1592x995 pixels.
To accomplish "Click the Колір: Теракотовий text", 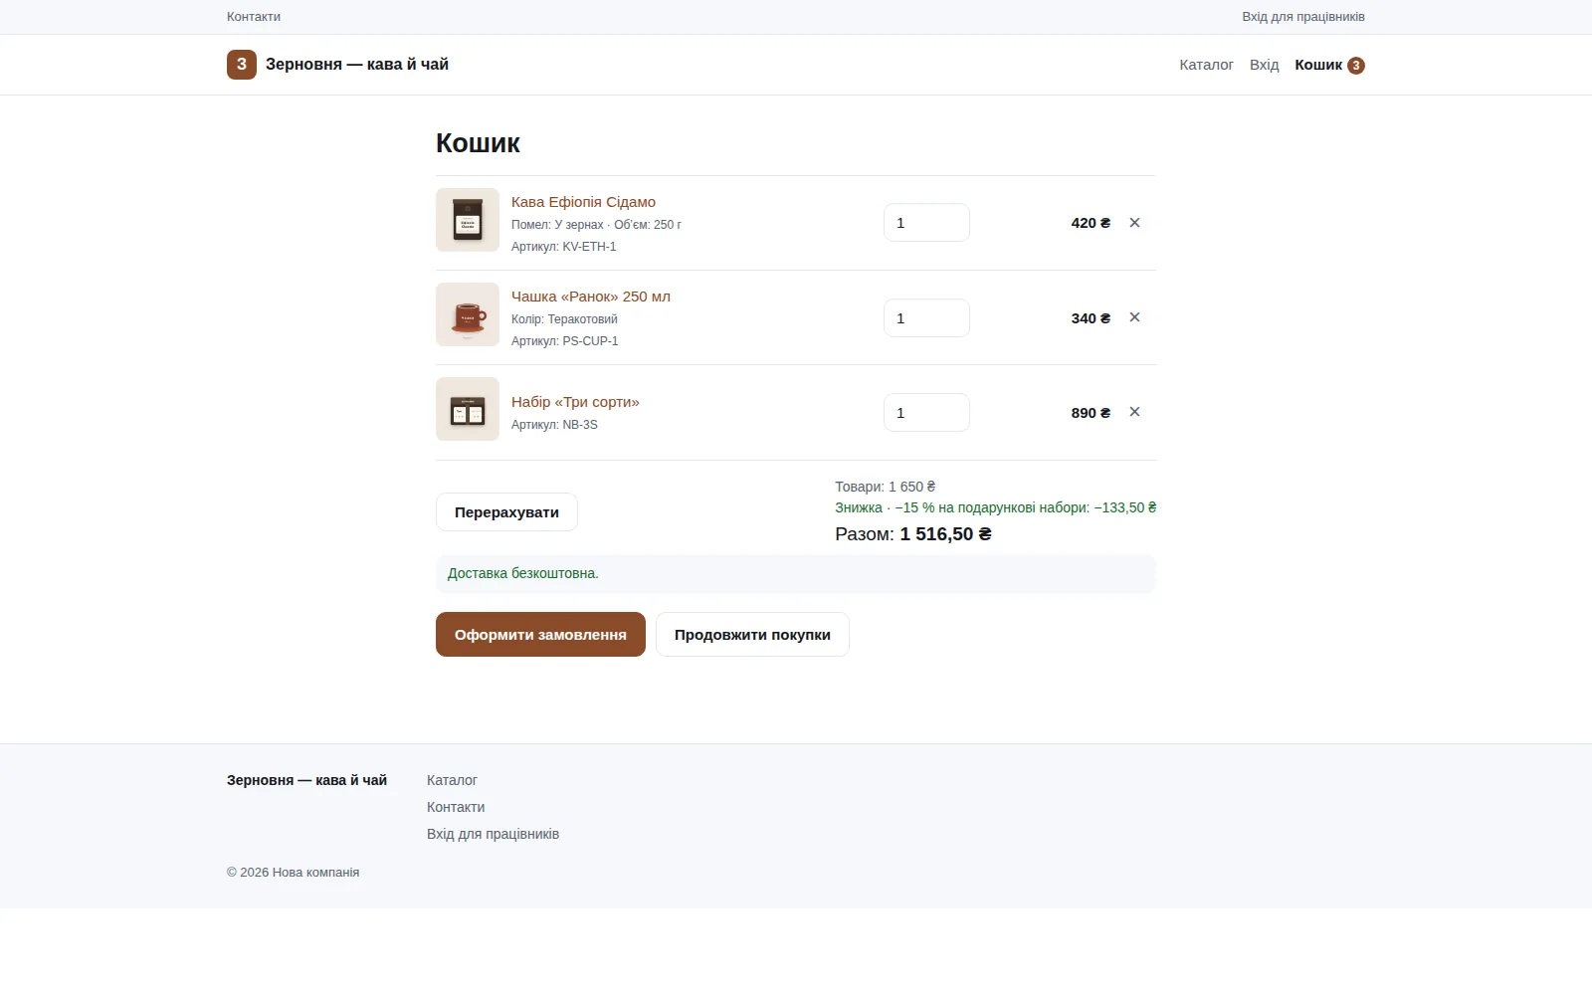I will click(564, 319).
